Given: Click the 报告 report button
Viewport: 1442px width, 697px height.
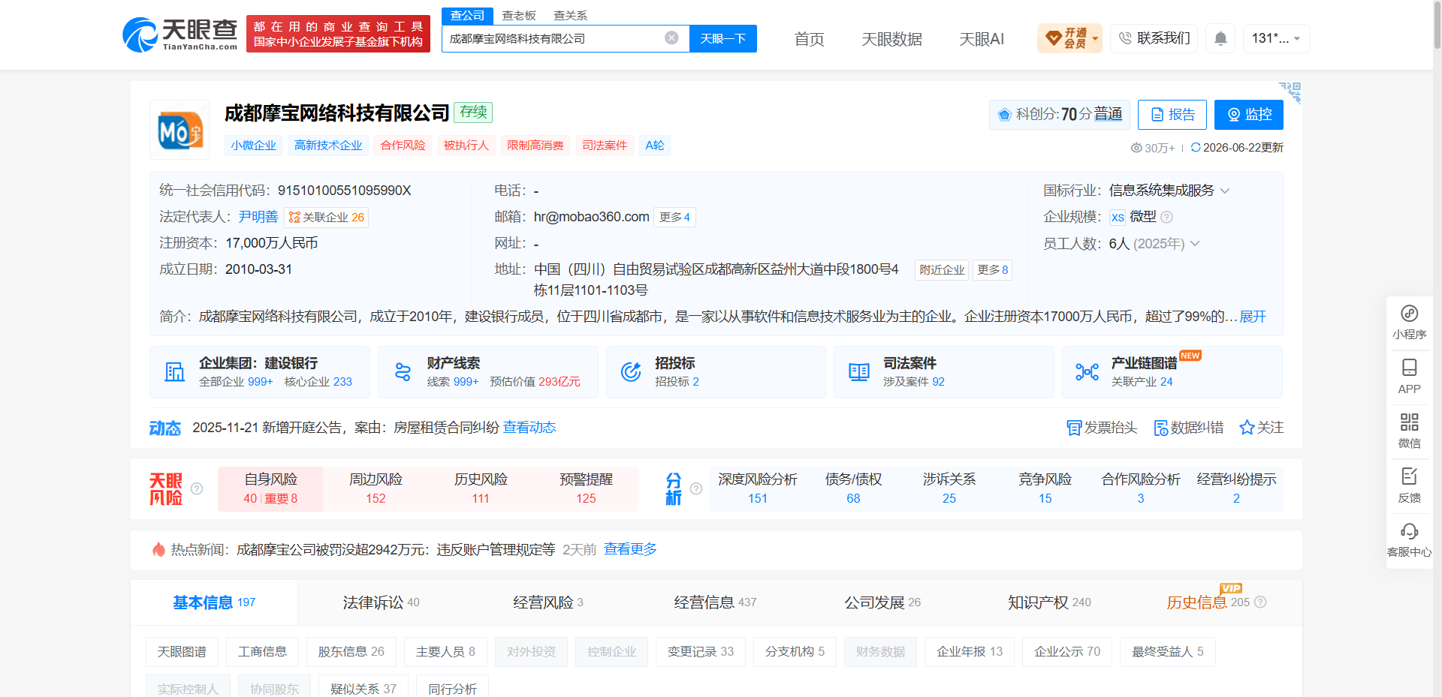Looking at the screenshot, I should click(x=1172, y=115).
